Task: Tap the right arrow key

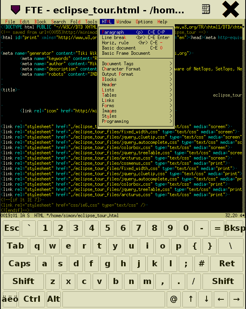Action: 236,299
